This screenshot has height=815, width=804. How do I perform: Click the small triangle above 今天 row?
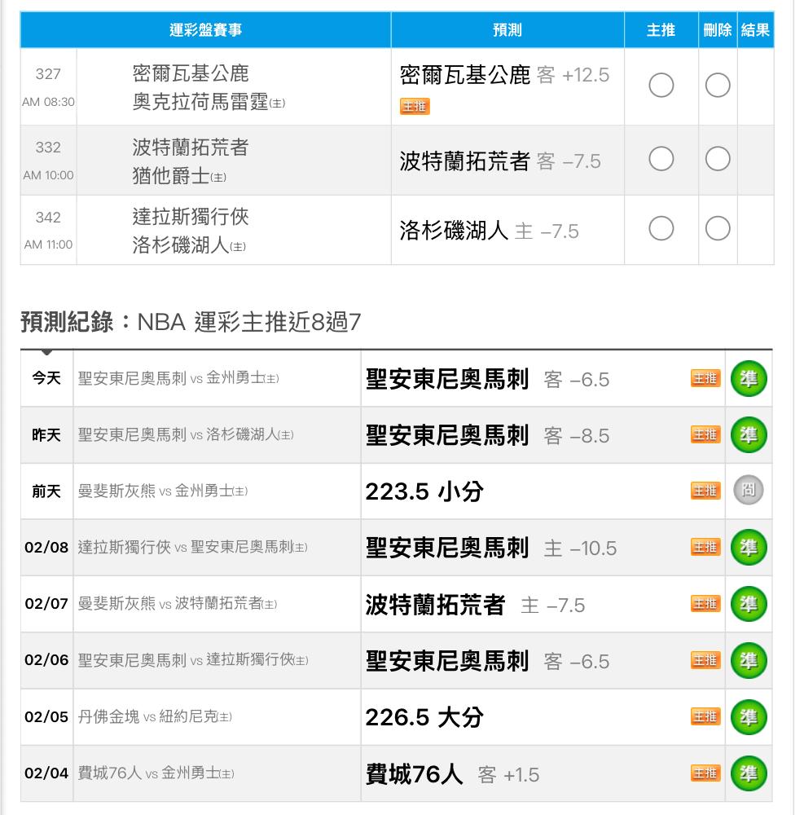[x=47, y=353]
